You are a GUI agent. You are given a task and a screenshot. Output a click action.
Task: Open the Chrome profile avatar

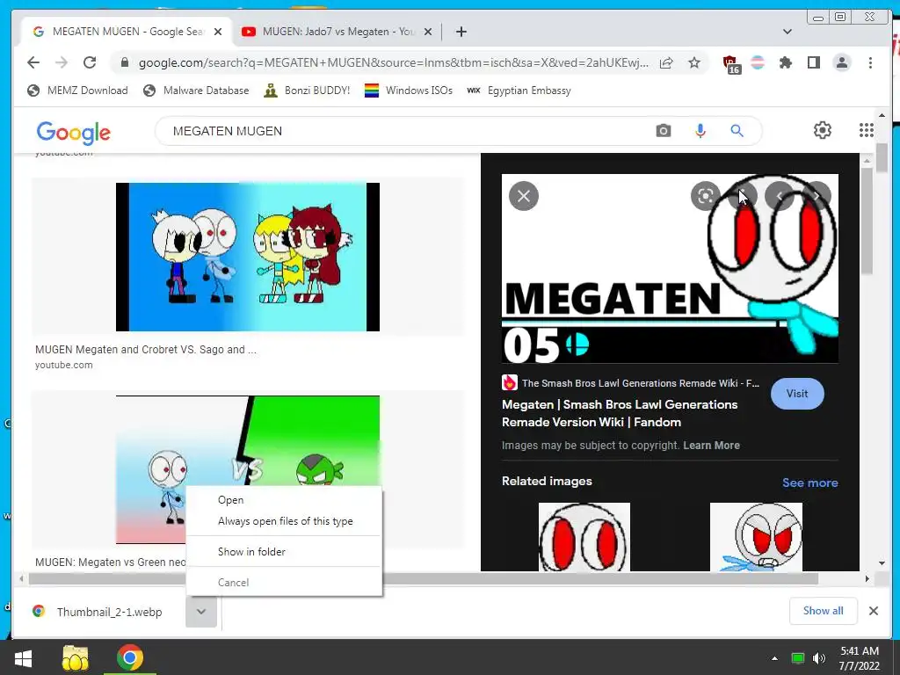coord(842,62)
